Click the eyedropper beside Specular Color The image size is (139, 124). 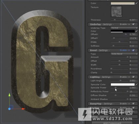click(136, 84)
